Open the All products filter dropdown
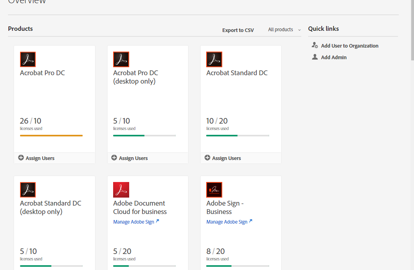Image resolution: width=414 pixels, height=270 pixels. [x=280, y=30]
